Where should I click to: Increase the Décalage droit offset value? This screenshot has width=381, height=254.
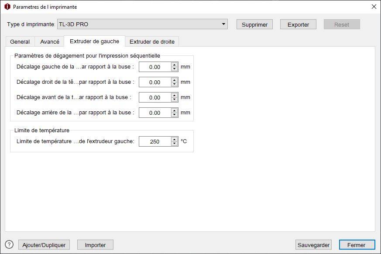pos(175,80)
